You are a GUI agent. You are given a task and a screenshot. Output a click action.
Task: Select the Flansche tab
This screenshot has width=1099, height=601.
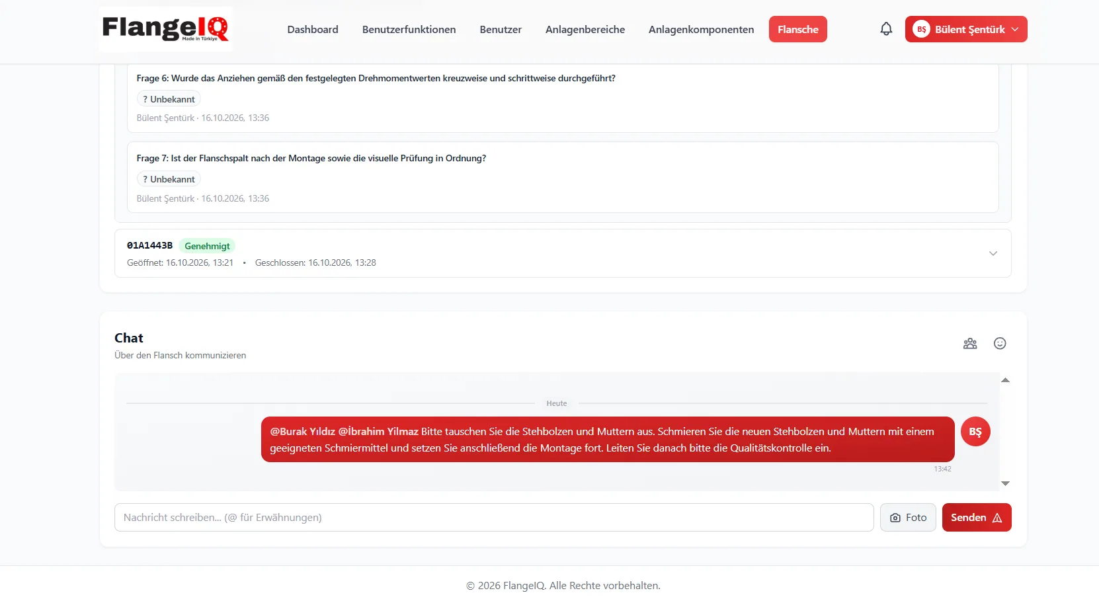[x=798, y=29]
